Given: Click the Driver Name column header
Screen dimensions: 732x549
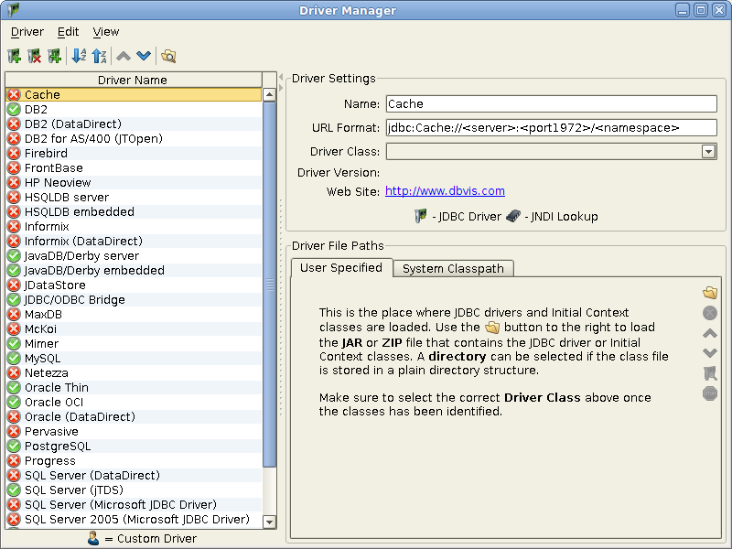Looking at the screenshot, I should coord(133,80).
